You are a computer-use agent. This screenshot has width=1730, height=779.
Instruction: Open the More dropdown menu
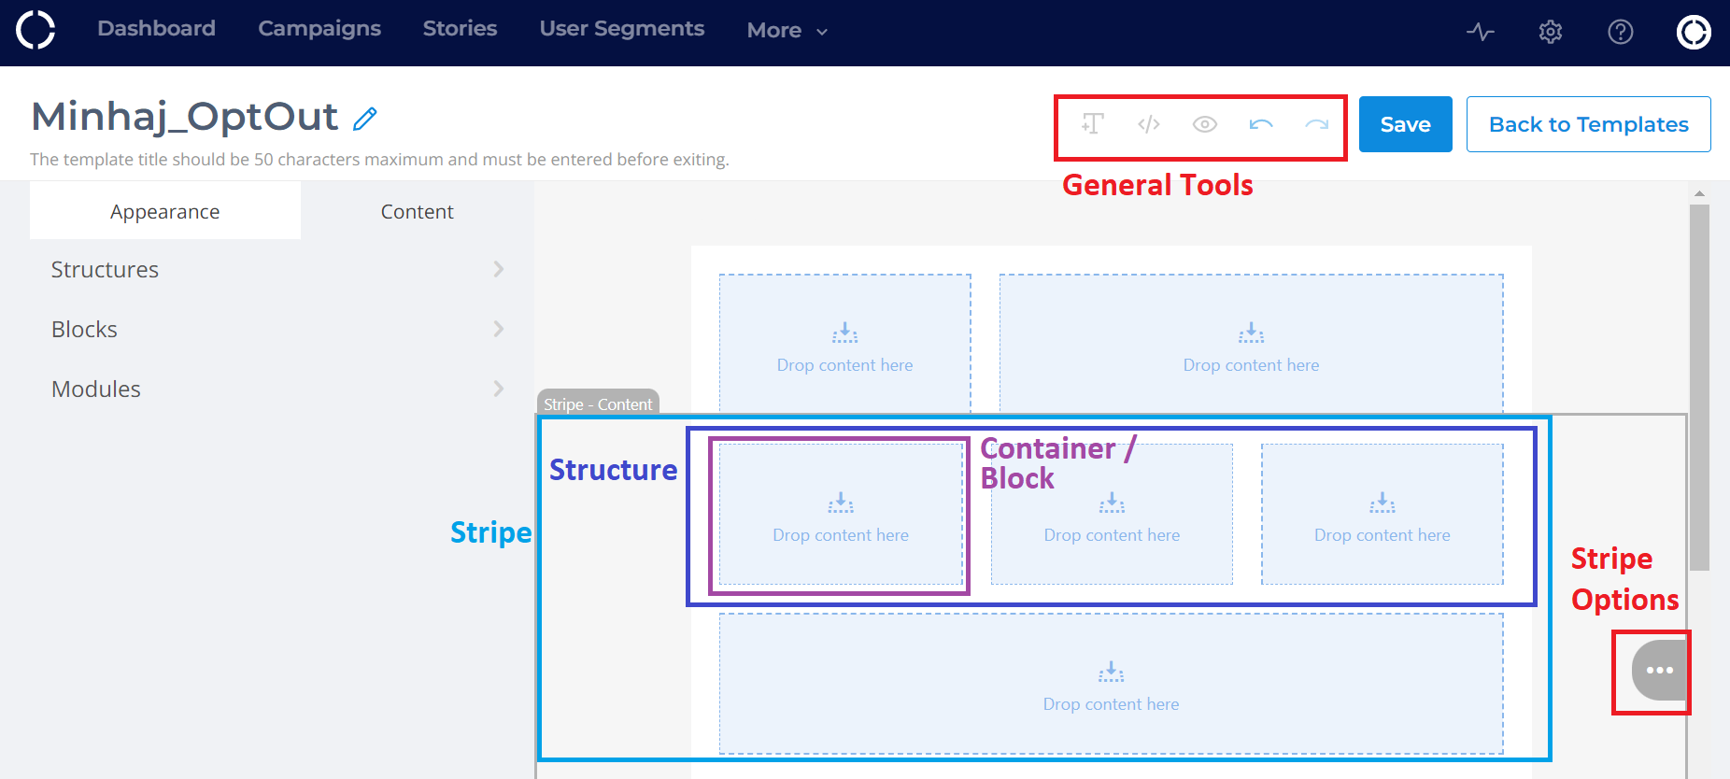click(x=787, y=31)
